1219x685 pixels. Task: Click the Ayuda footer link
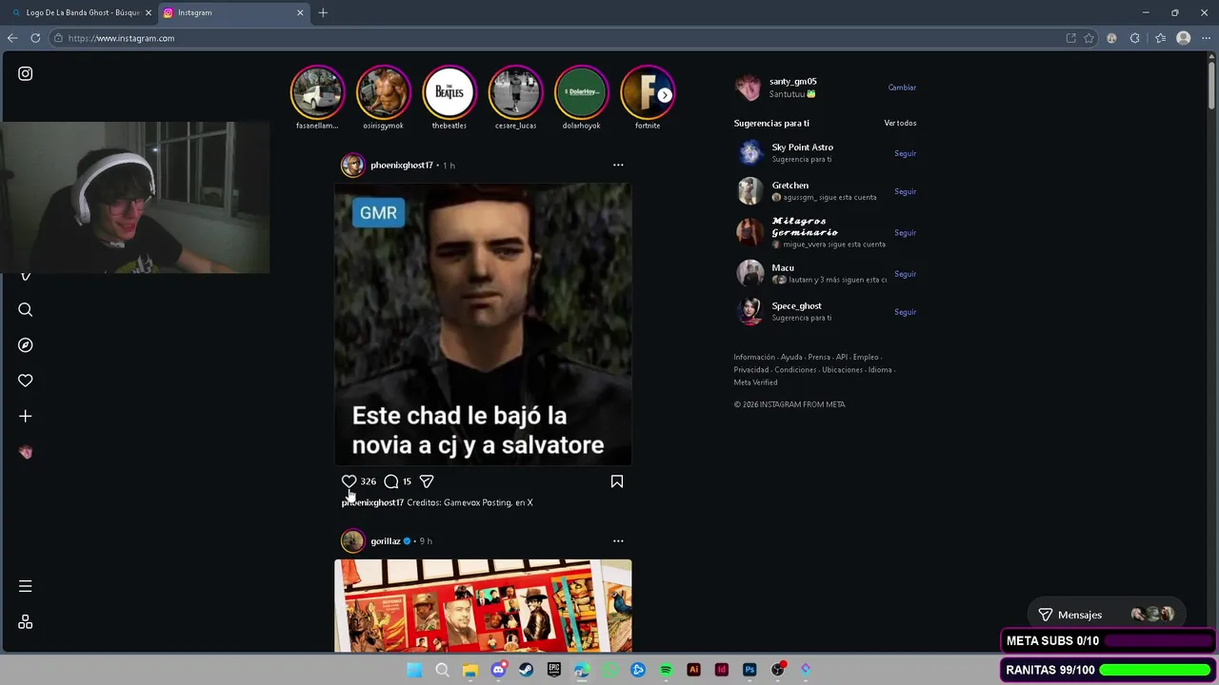(791, 358)
